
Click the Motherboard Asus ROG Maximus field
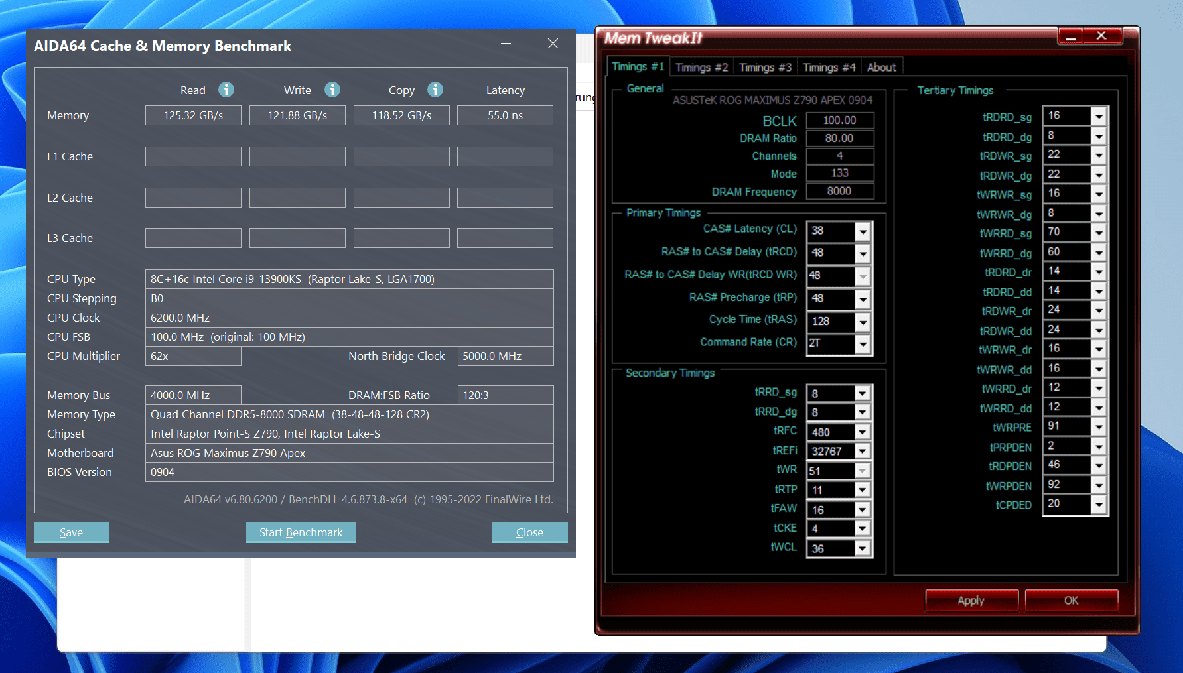click(x=350, y=453)
